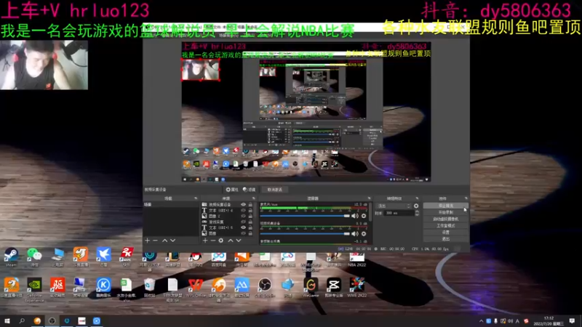Open the OBS Studio desktop shortcut
582x327 pixels.
265,288
